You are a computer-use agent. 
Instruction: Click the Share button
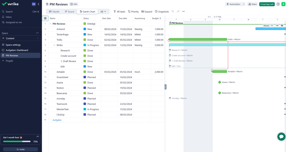tap(252, 4)
